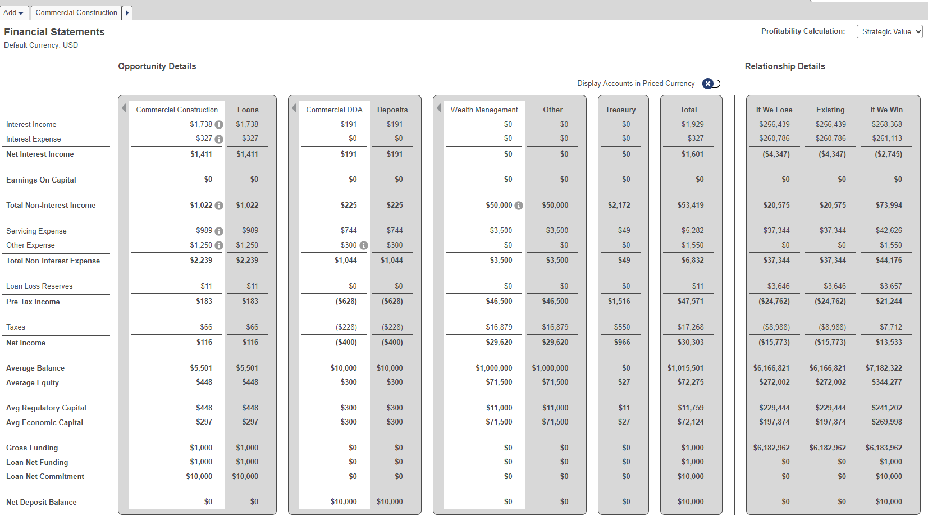This screenshot has width=928, height=520.
Task: Click the Avg Regulatory Capital row label
Action: tap(46, 408)
